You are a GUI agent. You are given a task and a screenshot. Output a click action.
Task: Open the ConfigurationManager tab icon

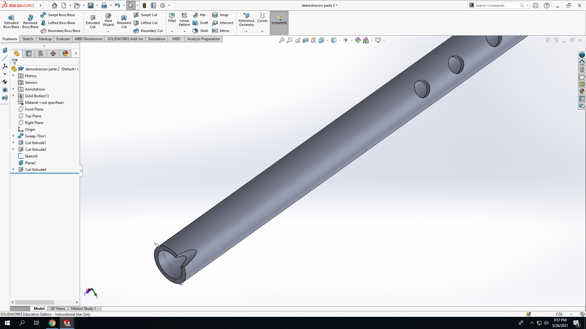click(x=41, y=54)
